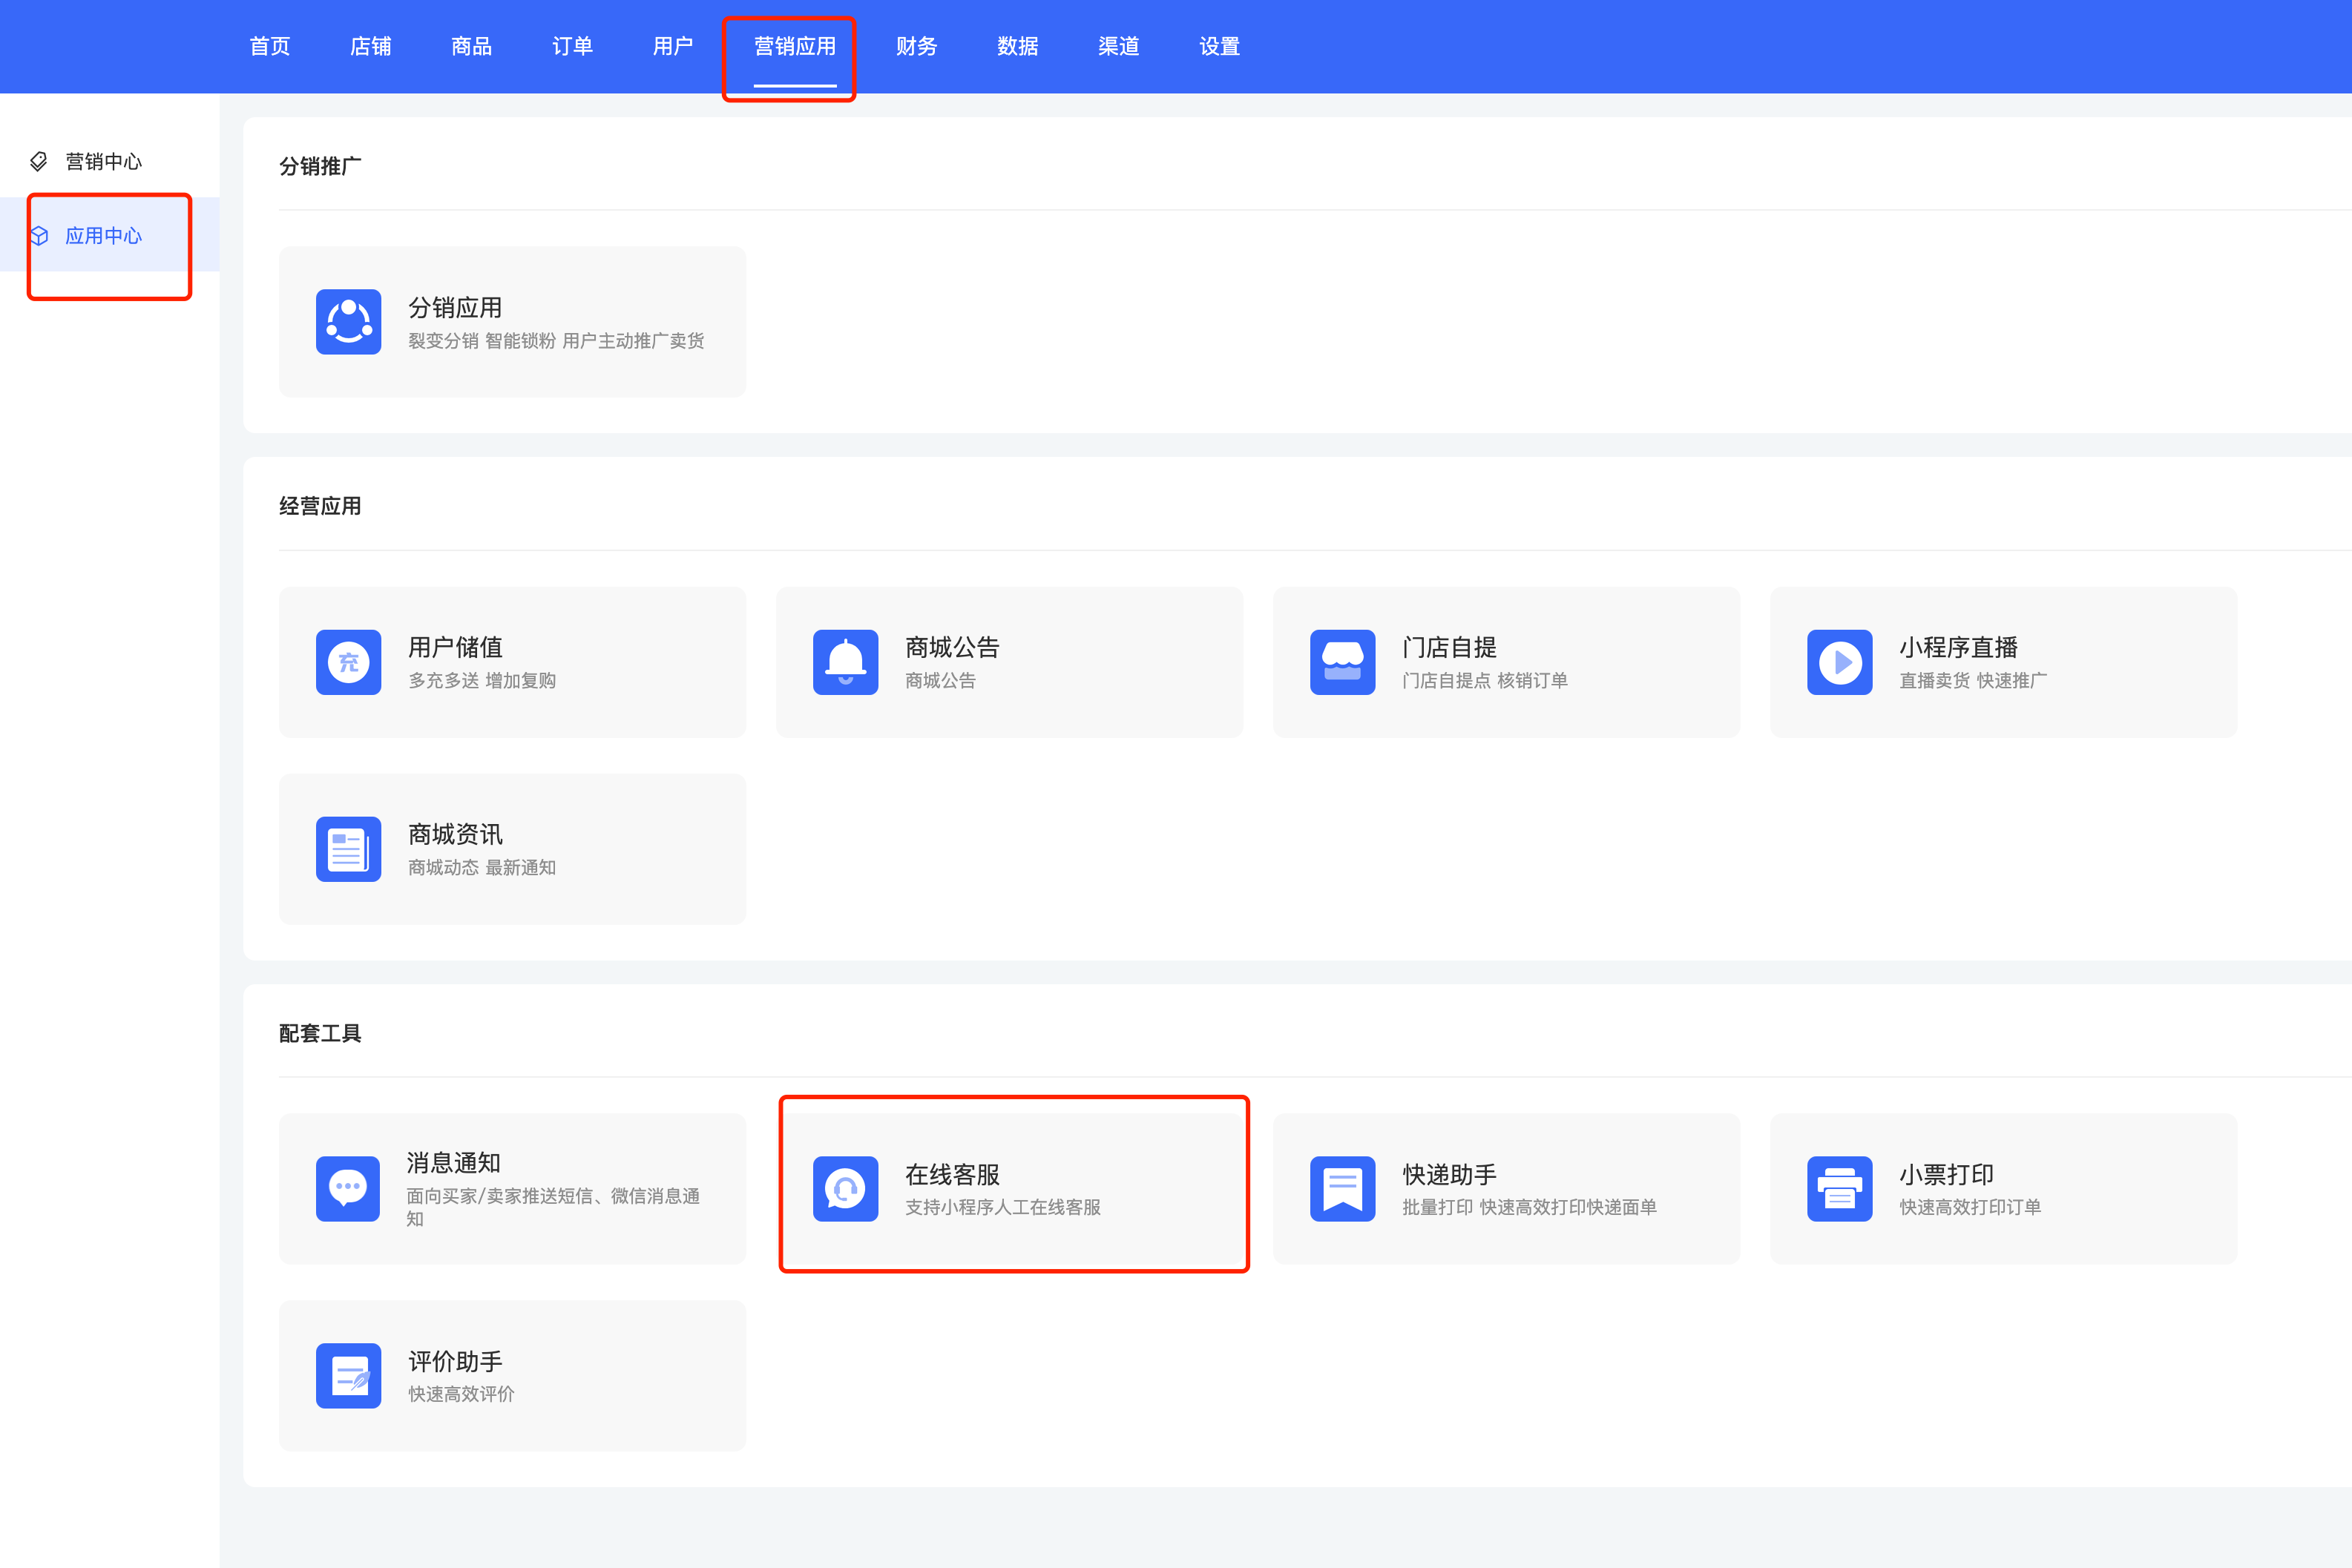Click the 商城公告 bell icon

point(845,662)
